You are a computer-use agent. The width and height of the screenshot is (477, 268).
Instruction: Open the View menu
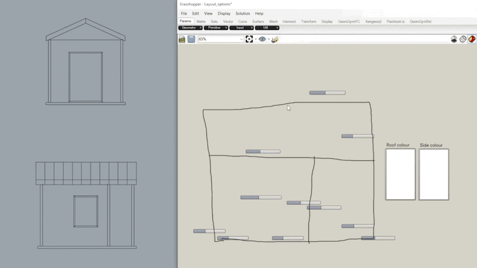tap(208, 13)
